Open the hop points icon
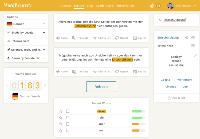Screen dimensions: 200x139 click(152, 5)
